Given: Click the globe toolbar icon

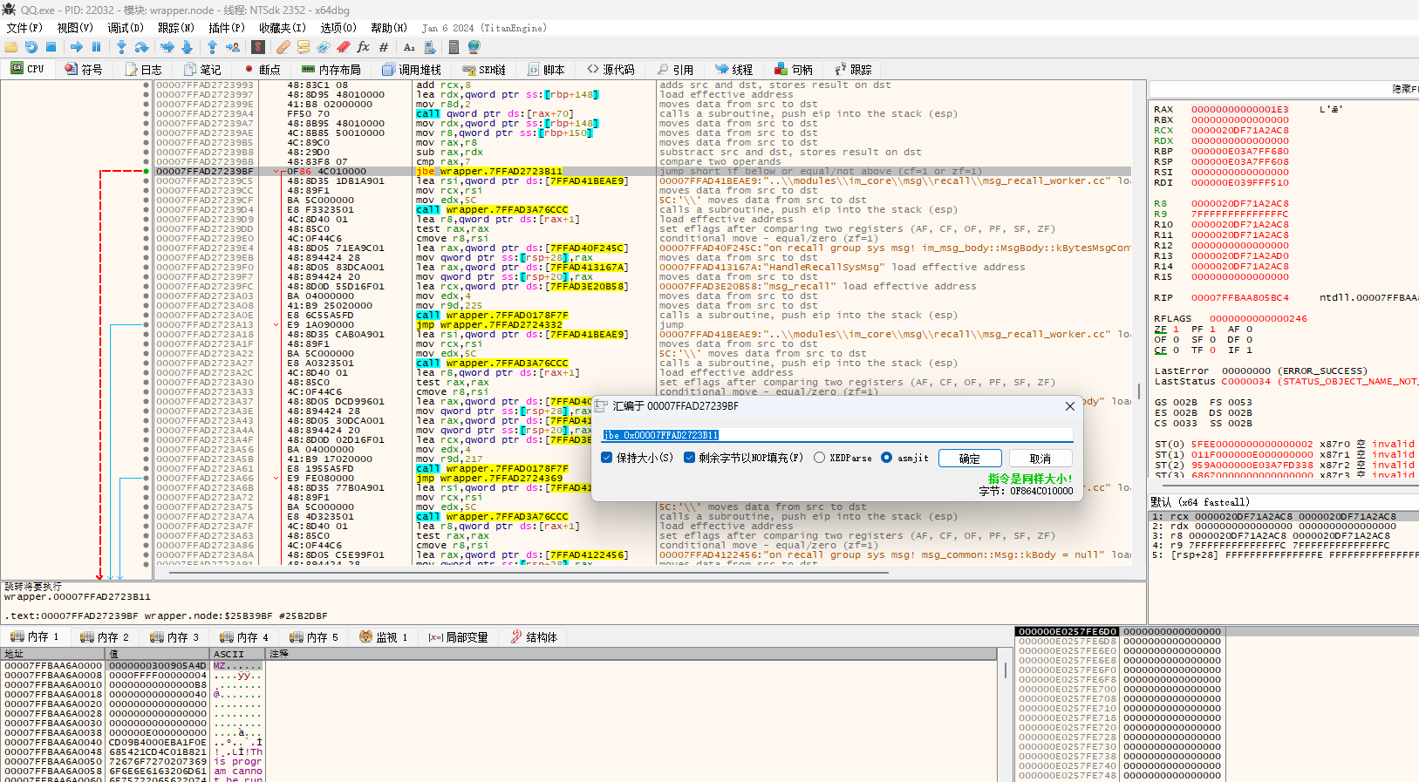Looking at the screenshot, I should [474, 47].
